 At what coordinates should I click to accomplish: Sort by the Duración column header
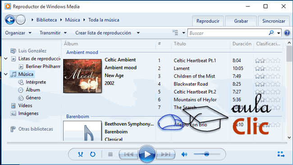242,44
